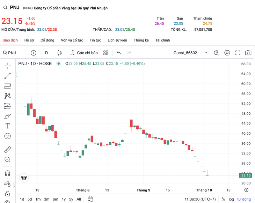Image resolution: width=255 pixels, height=203 pixels.
Task: Set chart range to 1y
Action: [64, 199]
